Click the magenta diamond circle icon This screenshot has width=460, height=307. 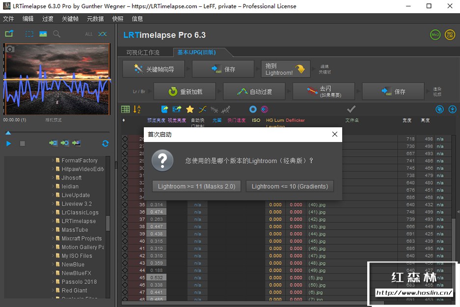(265, 110)
